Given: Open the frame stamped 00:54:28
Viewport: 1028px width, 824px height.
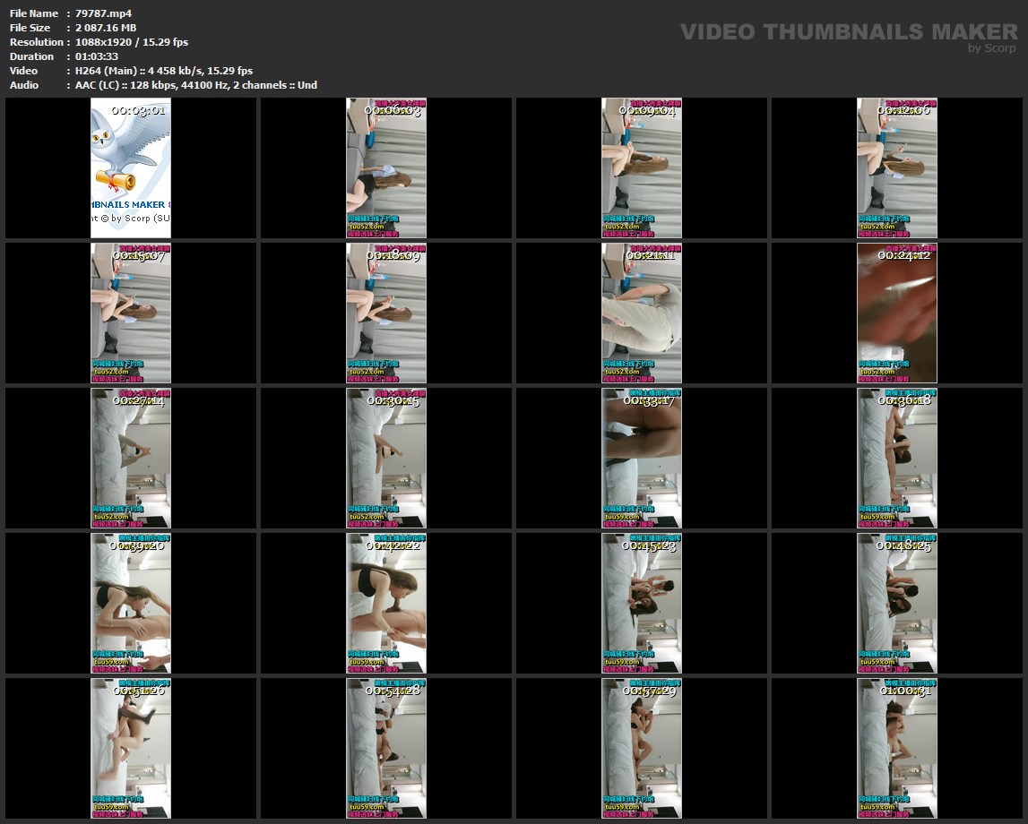Looking at the screenshot, I should 386,749.
